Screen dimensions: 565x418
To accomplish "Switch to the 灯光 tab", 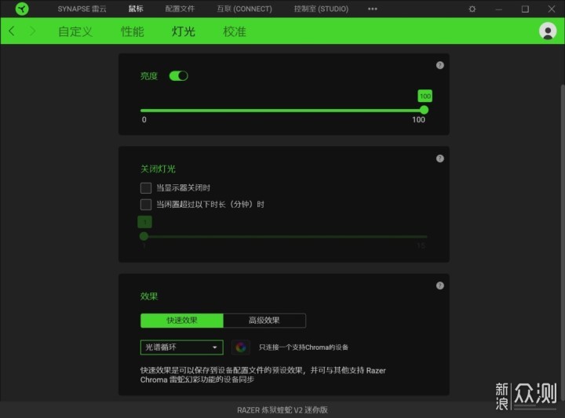I will click(x=184, y=31).
